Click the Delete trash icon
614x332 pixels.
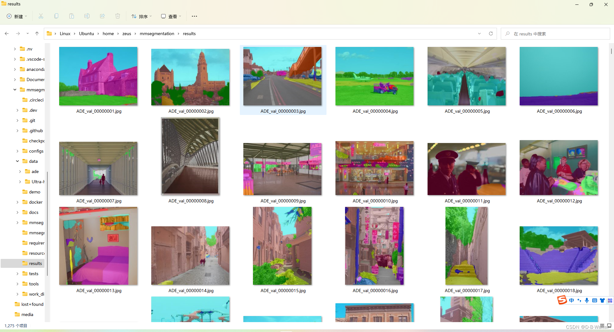(x=118, y=16)
